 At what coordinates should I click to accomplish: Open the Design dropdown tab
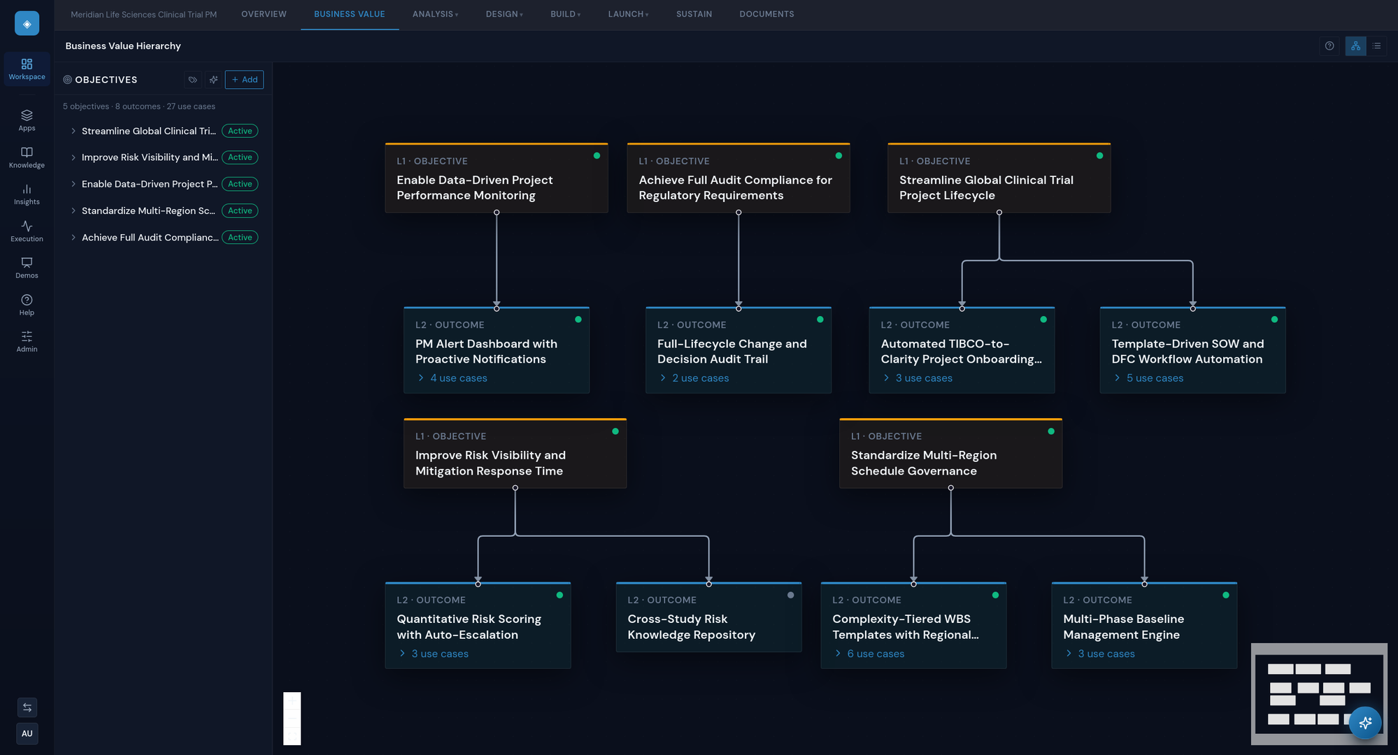coord(504,14)
